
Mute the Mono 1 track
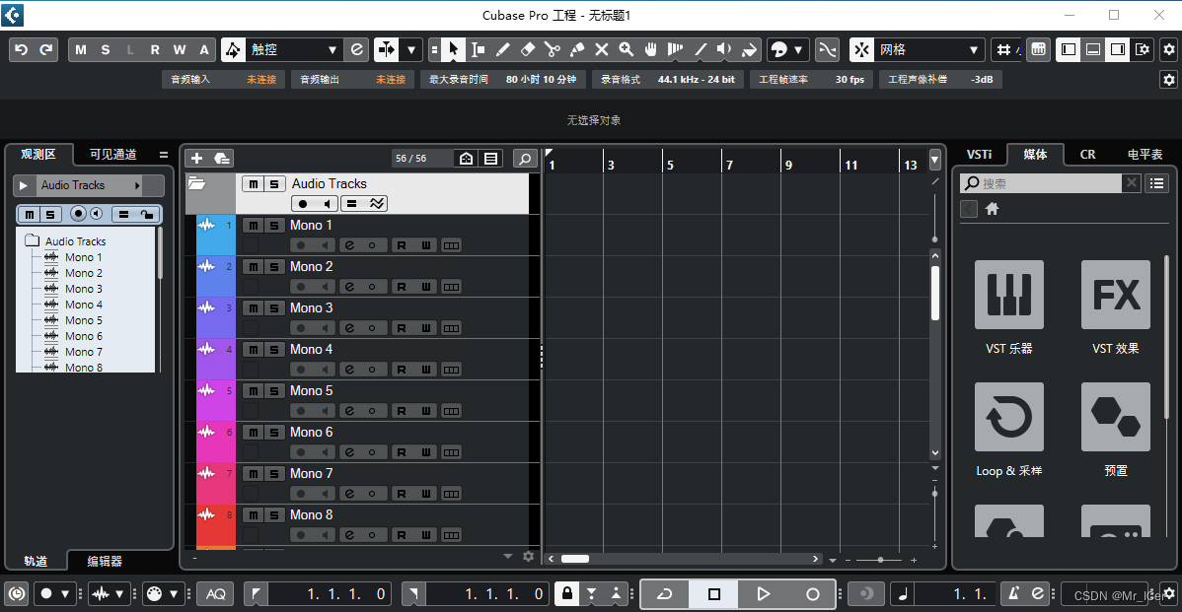coord(254,225)
